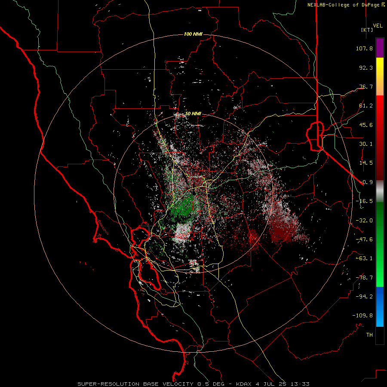Click the -0.9 velocity scale value
The height and width of the screenshot is (387, 387).
click(x=366, y=182)
